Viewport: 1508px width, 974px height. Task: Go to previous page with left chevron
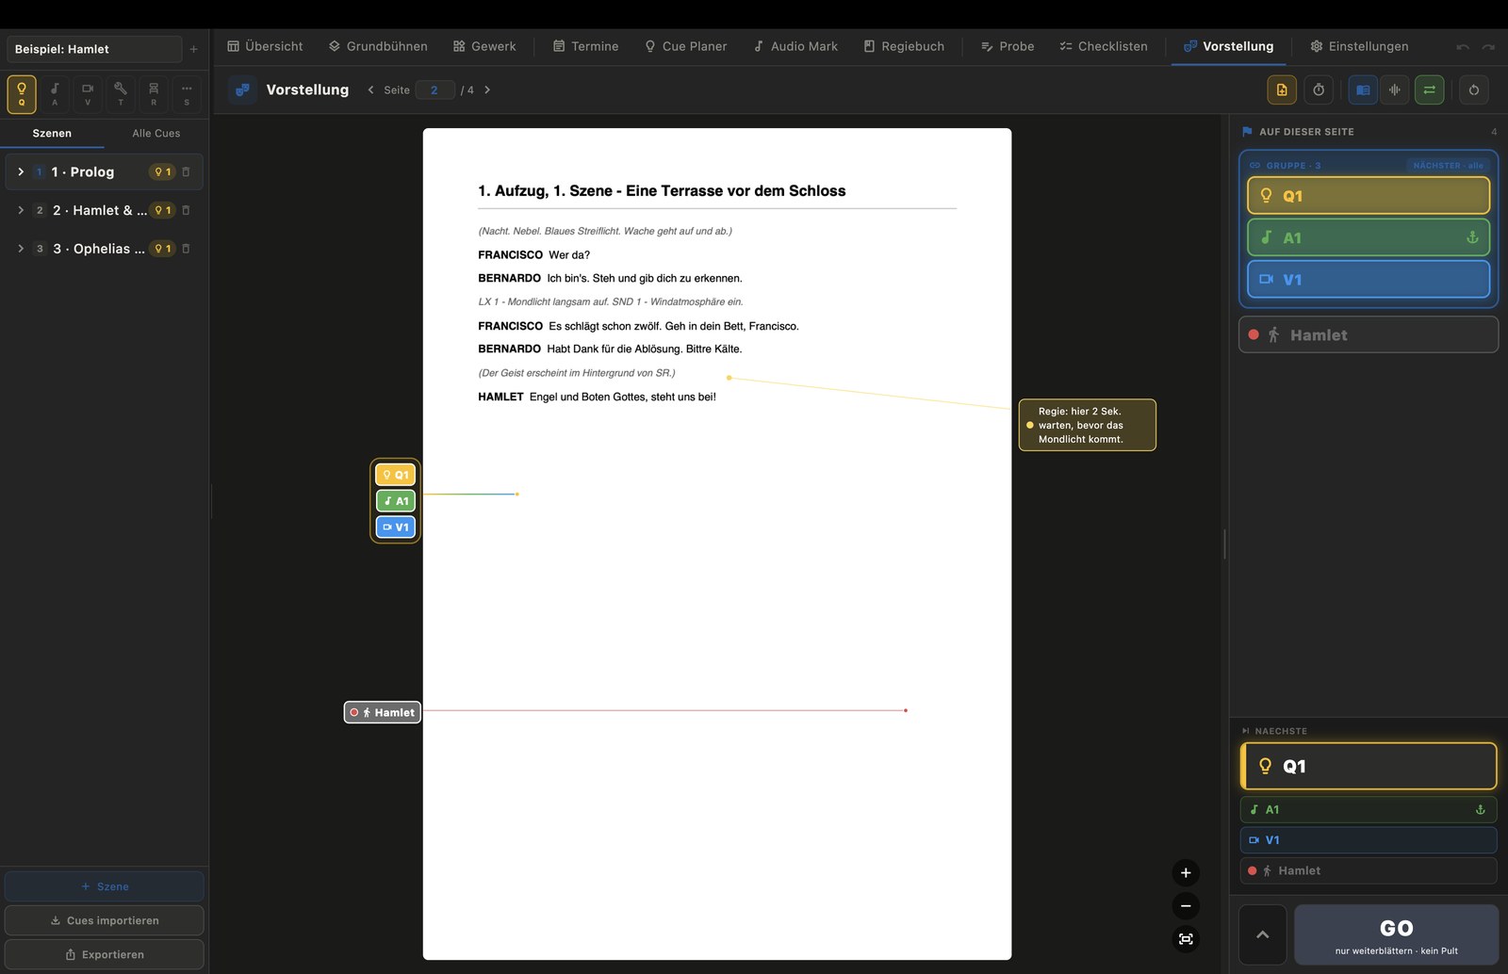[x=370, y=89]
